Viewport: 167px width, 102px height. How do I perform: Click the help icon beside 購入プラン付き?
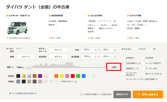click(161, 74)
